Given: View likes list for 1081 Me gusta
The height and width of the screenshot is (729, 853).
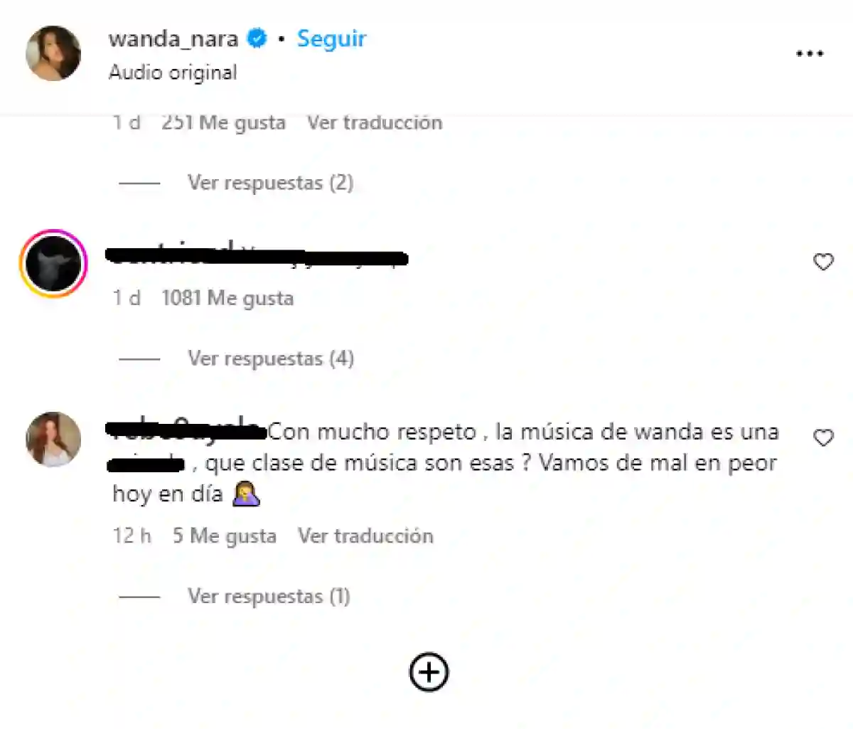Looking at the screenshot, I should point(227,298).
